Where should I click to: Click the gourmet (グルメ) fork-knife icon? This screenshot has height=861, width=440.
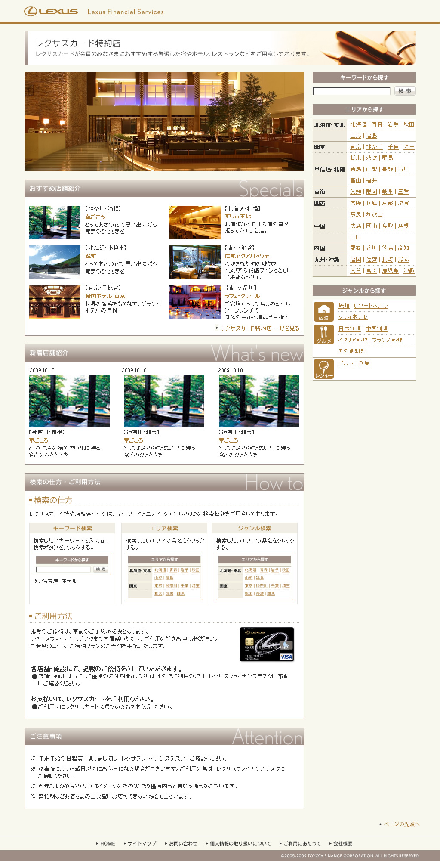click(323, 334)
